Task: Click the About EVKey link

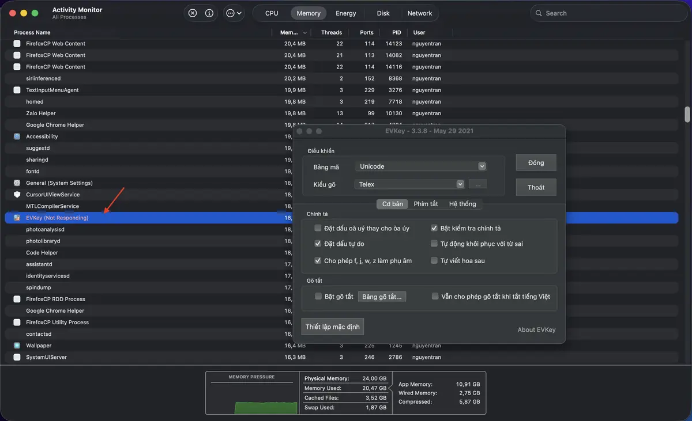Action: [x=536, y=330]
